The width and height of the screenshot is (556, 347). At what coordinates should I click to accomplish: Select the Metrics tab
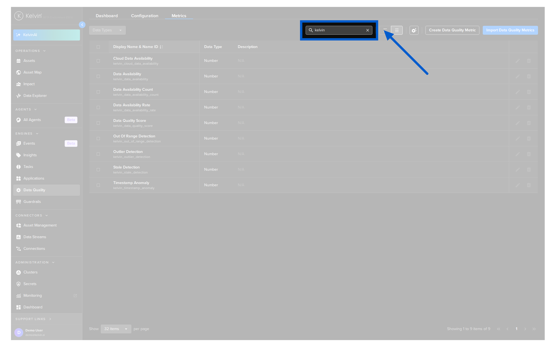pos(179,16)
